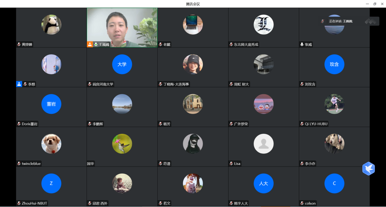Toggle the muted mic for 周虹 财大
Image resolution: width=386 pixels, height=207 pixels.
pos(231,84)
